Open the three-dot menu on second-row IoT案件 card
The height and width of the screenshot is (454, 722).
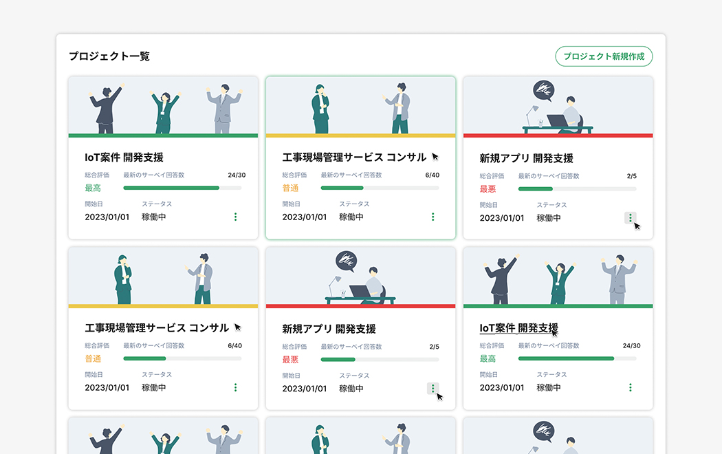pyautogui.click(x=630, y=387)
